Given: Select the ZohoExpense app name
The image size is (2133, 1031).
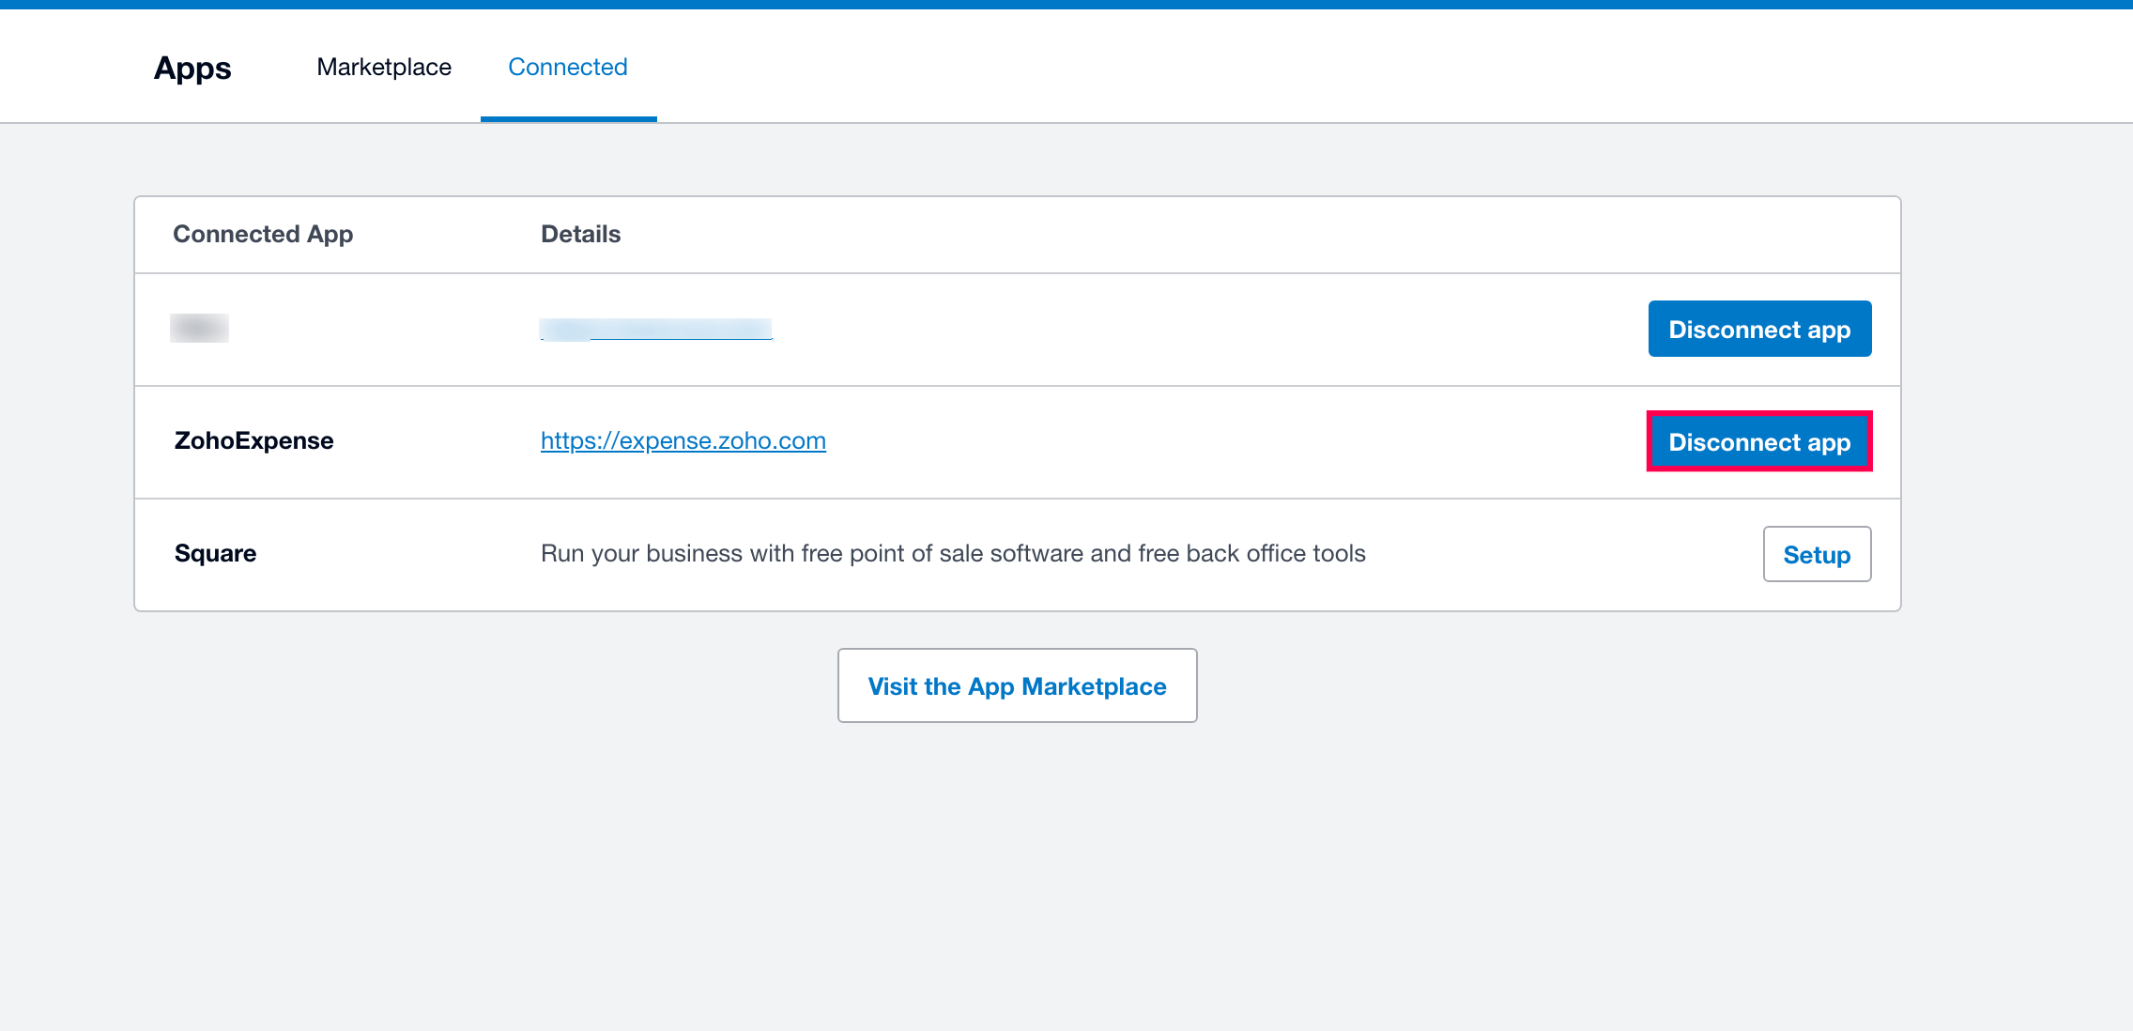Looking at the screenshot, I should pos(253,440).
